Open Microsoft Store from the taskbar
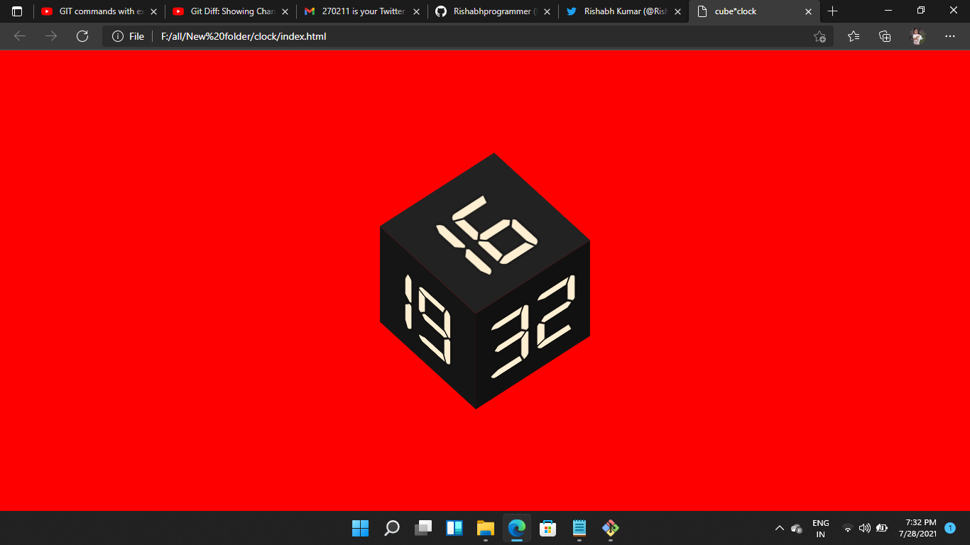The image size is (970, 545). [x=547, y=528]
